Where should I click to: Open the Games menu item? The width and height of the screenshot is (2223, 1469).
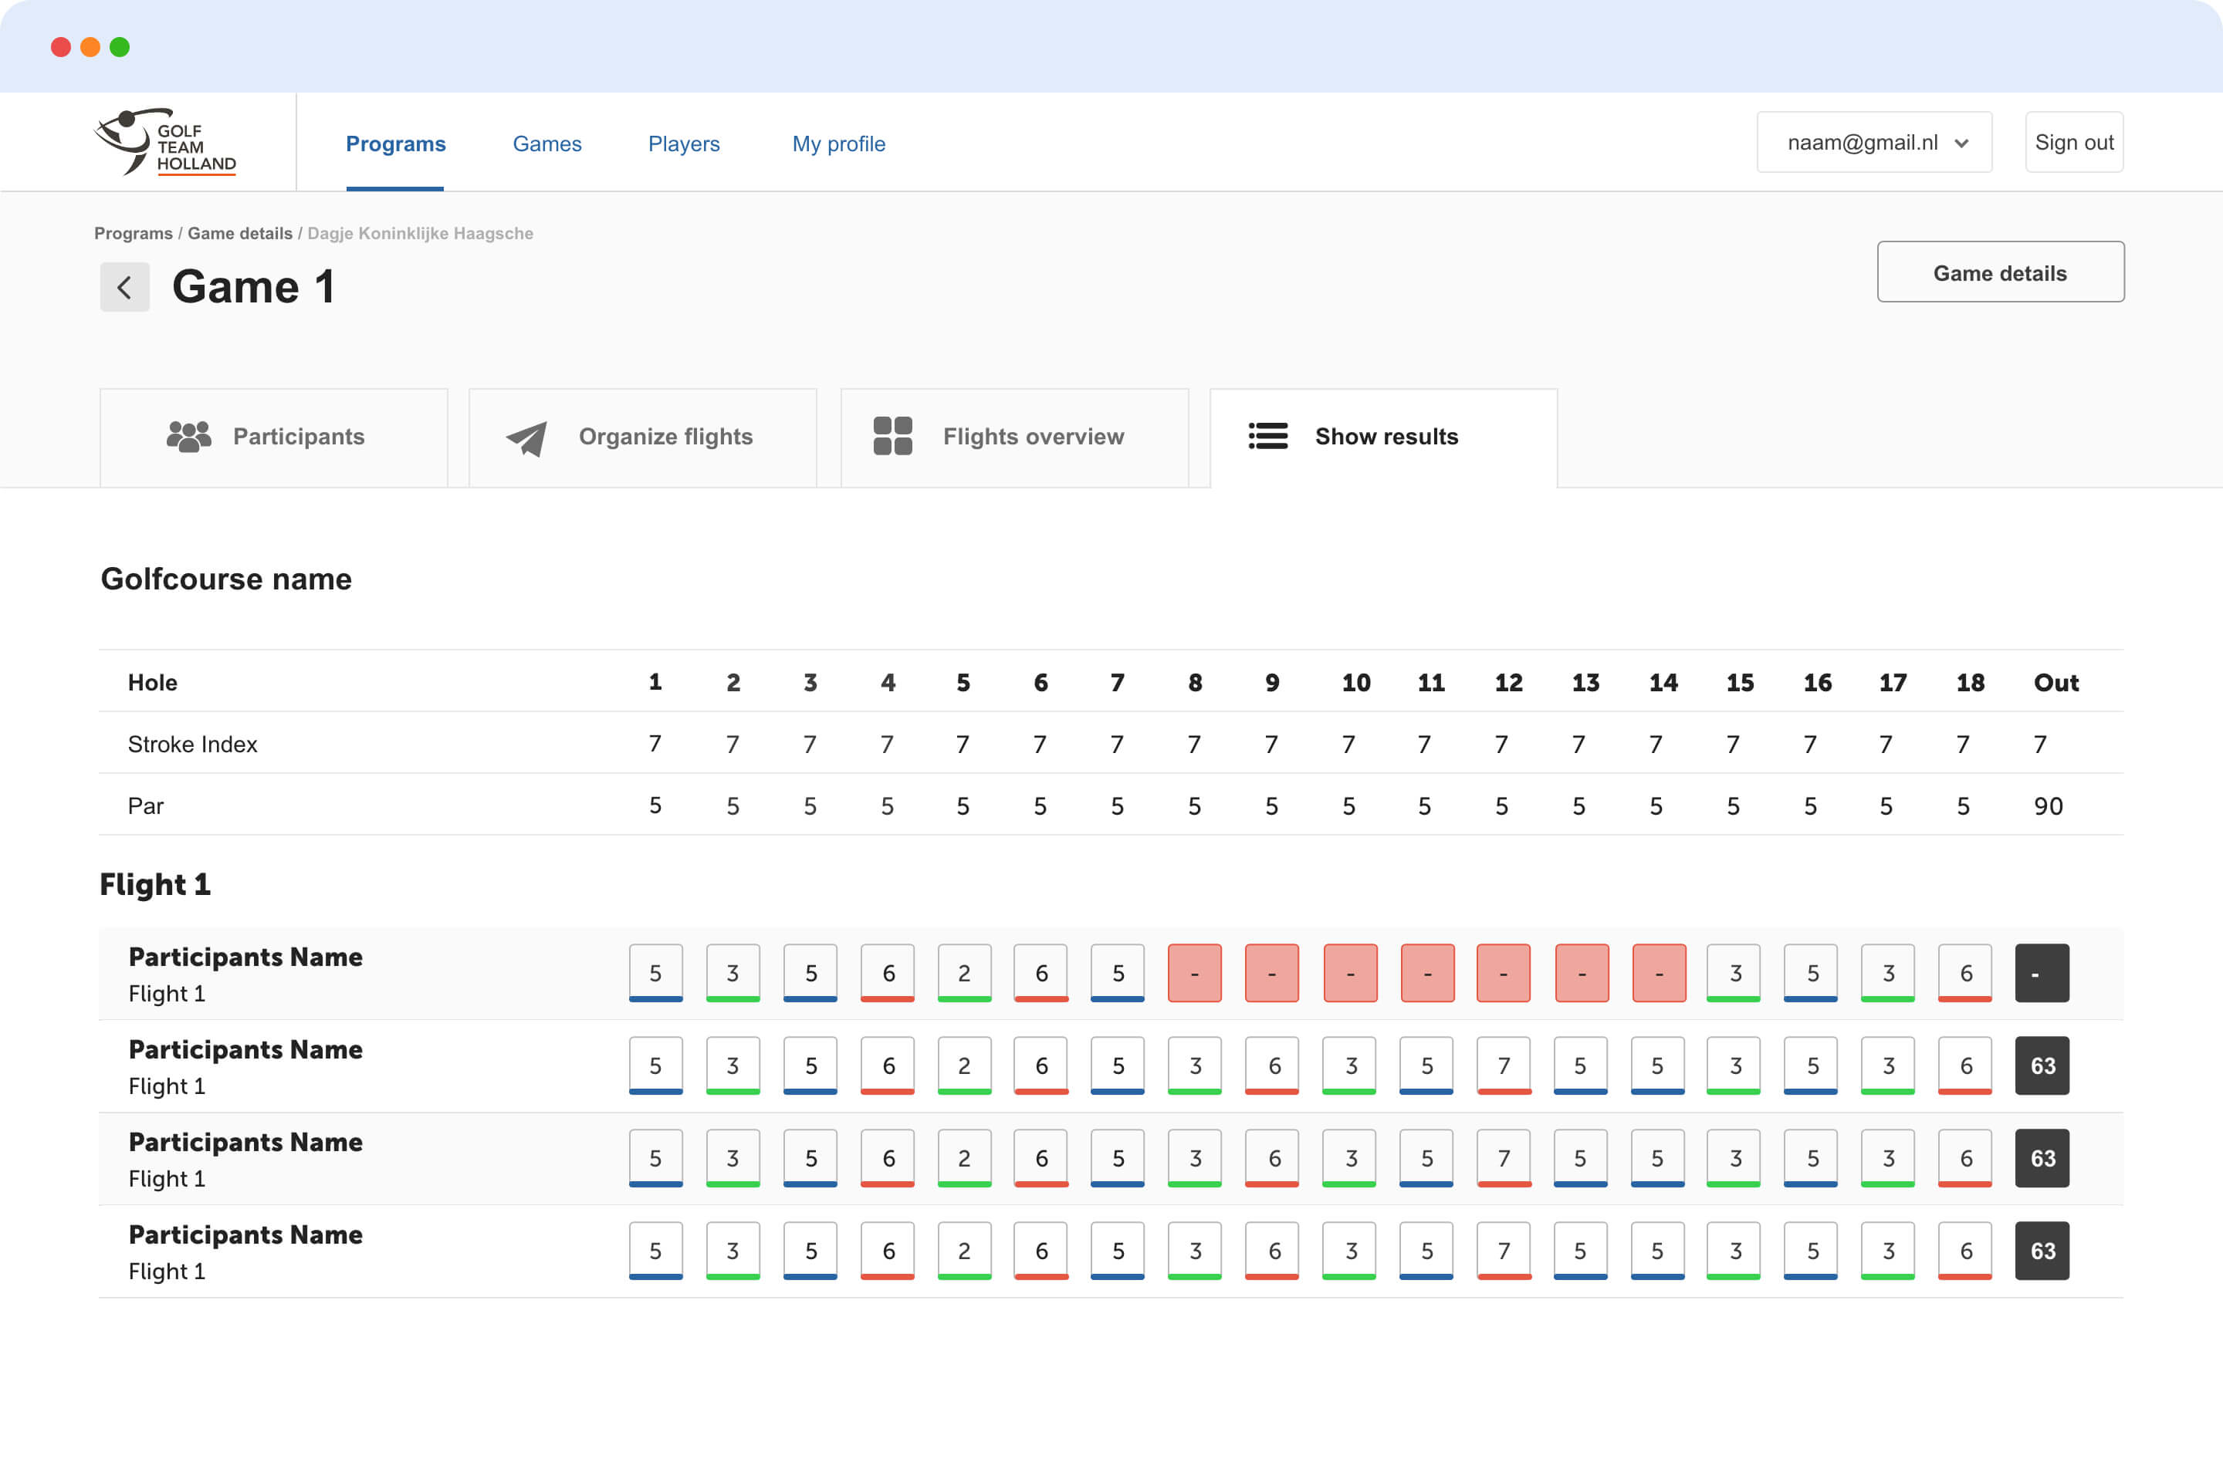547,144
